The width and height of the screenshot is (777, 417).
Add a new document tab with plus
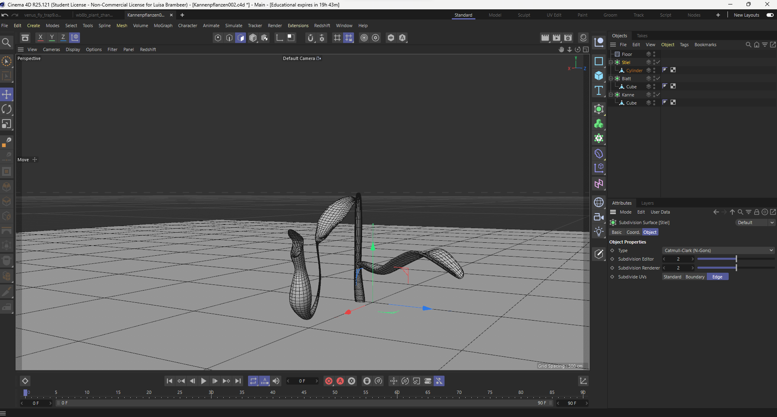pos(182,15)
